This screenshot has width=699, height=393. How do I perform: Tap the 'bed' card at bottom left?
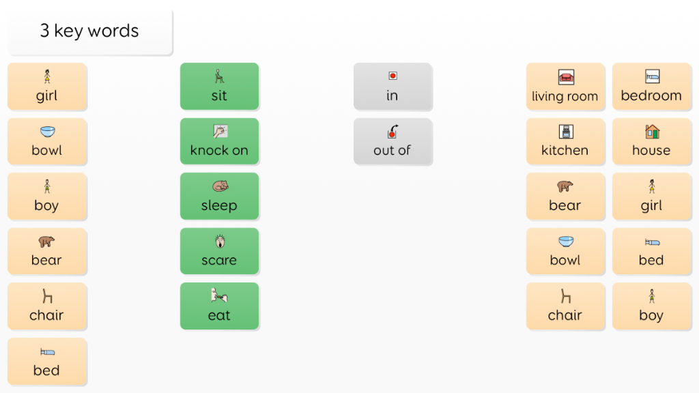(x=47, y=362)
